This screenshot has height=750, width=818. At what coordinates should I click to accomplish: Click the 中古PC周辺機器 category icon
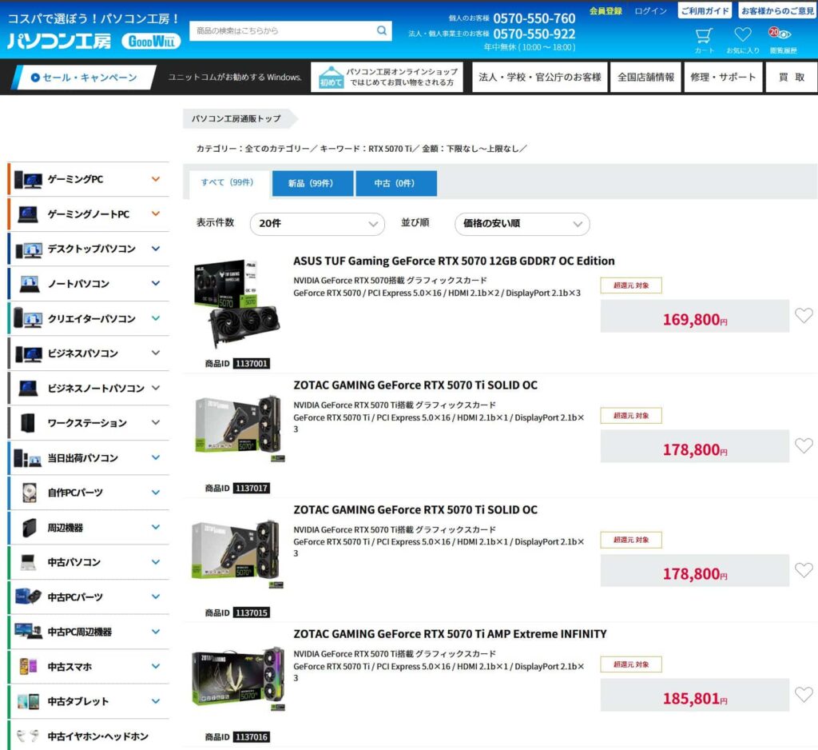(x=28, y=632)
